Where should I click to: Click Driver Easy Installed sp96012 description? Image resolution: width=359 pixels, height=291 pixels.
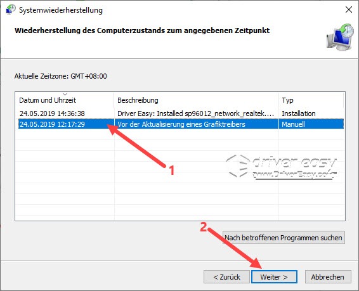click(196, 113)
